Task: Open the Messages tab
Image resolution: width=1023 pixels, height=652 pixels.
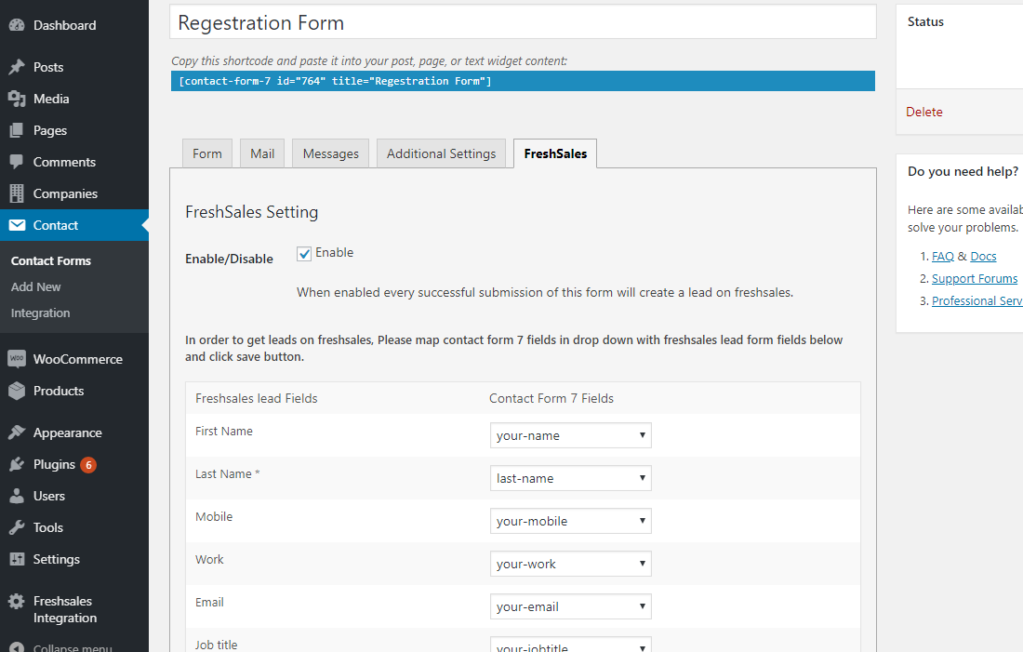Action: pos(330,153)
